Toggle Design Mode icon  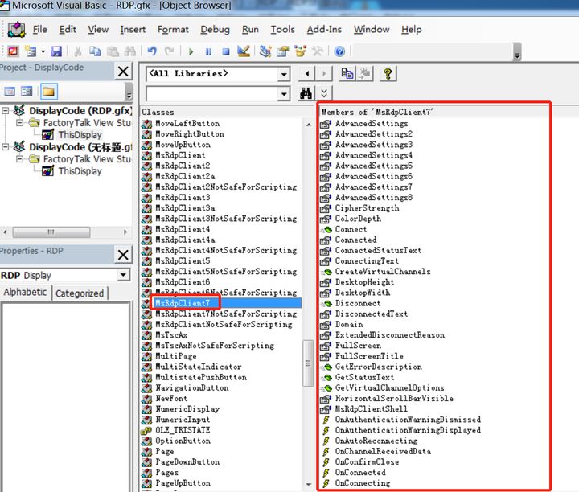pos(244,51)
